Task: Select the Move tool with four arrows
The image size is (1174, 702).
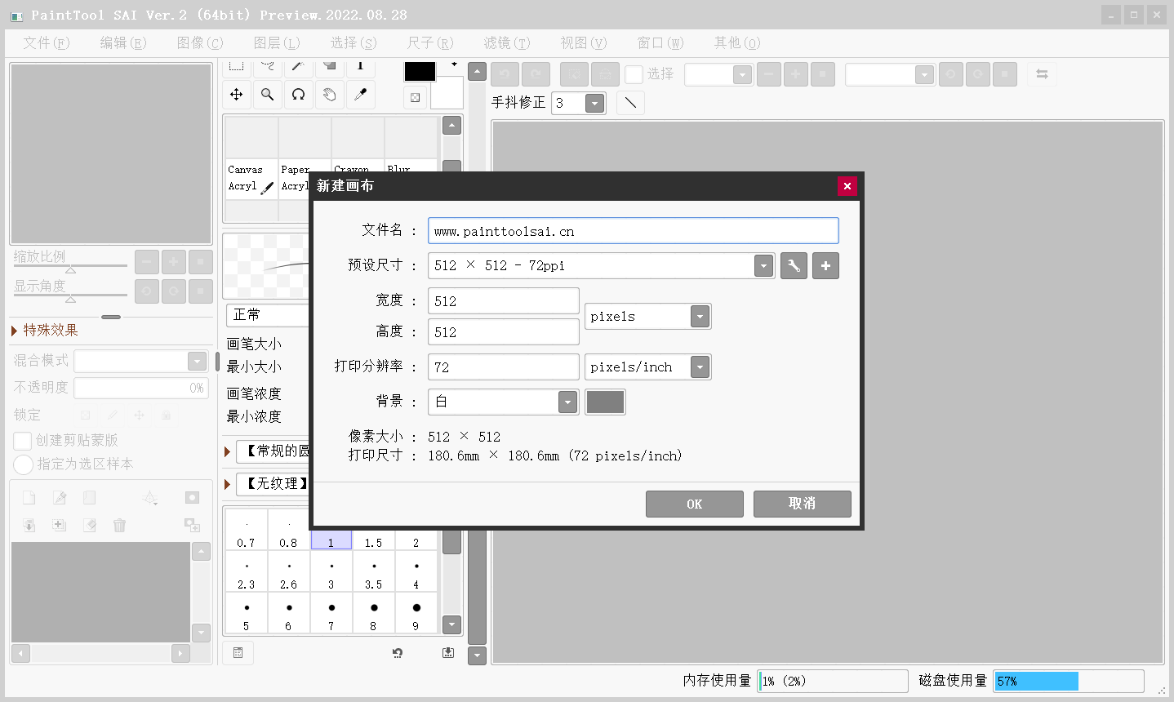Action: (237, 95)
